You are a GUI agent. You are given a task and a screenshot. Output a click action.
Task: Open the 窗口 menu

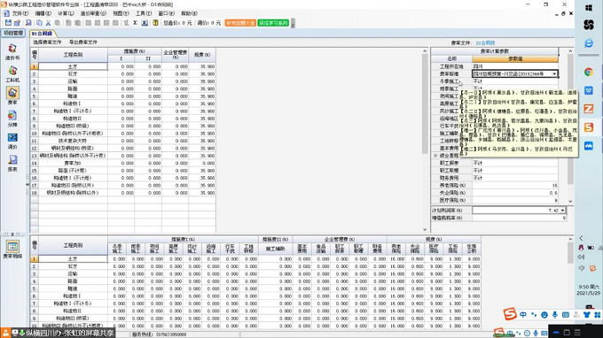click(x=166, y=13)
